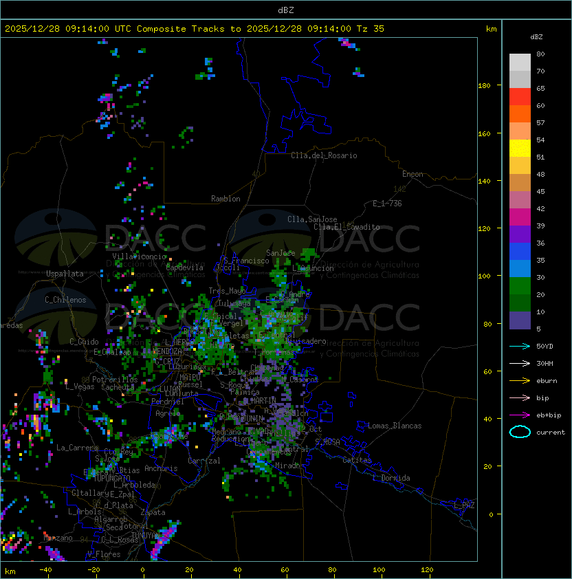Pick the bright green swatch below 30
This screenshot has width=572, height=579.
tap(520, 285)
